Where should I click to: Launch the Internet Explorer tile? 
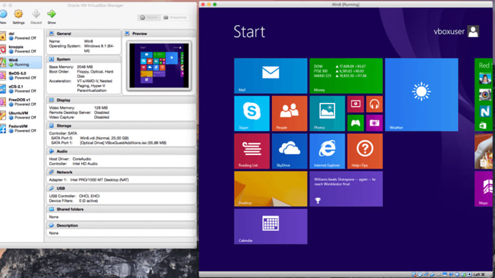coord(327,151)
